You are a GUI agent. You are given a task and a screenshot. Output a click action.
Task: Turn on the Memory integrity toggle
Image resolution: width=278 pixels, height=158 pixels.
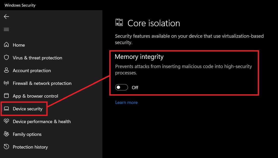[x=121, y=87]
